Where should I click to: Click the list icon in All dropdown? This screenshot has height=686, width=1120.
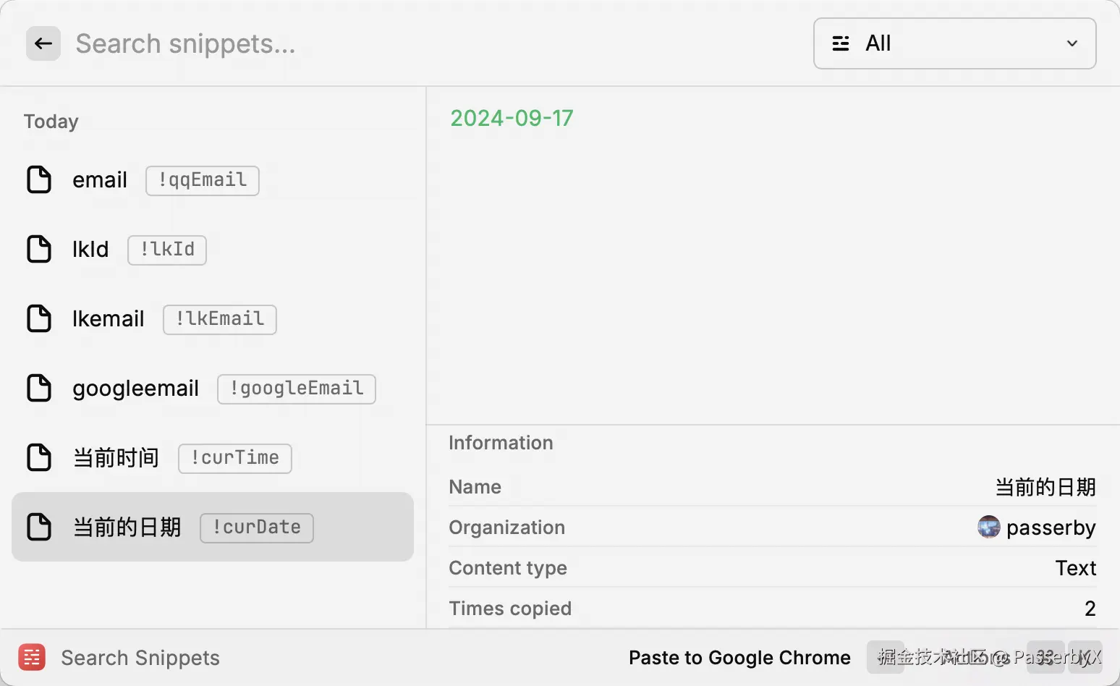(x=841, y=43)
